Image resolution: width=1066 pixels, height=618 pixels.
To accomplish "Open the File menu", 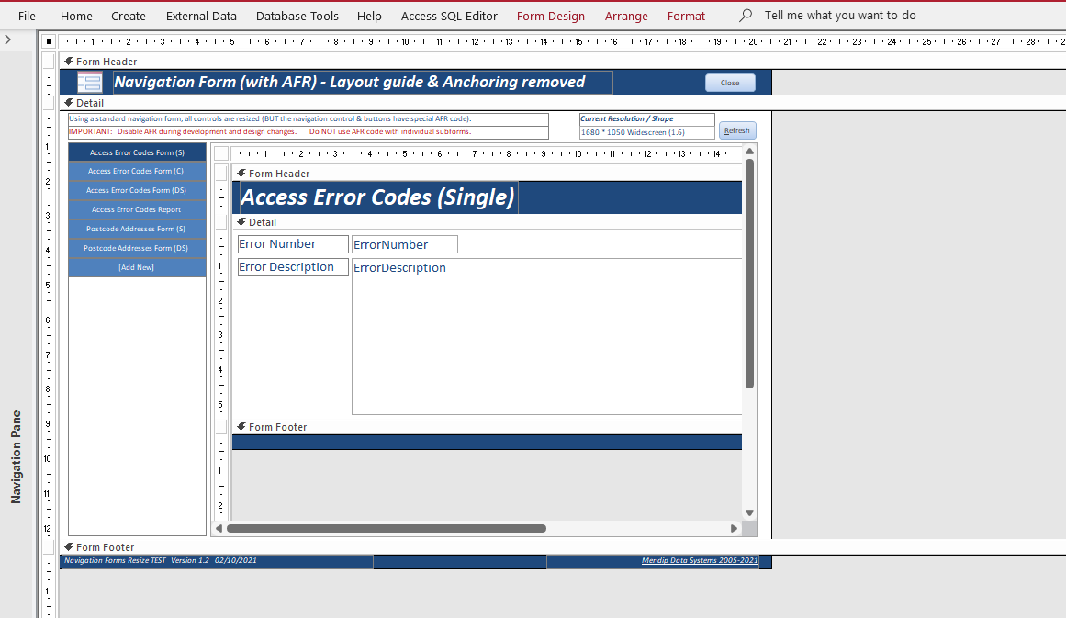I will [28, 16].
